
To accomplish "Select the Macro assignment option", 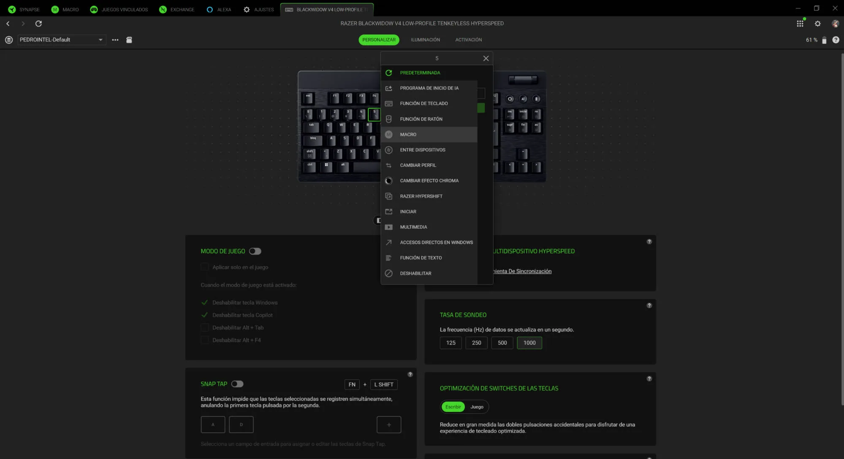I will click(x=429, y=134).
